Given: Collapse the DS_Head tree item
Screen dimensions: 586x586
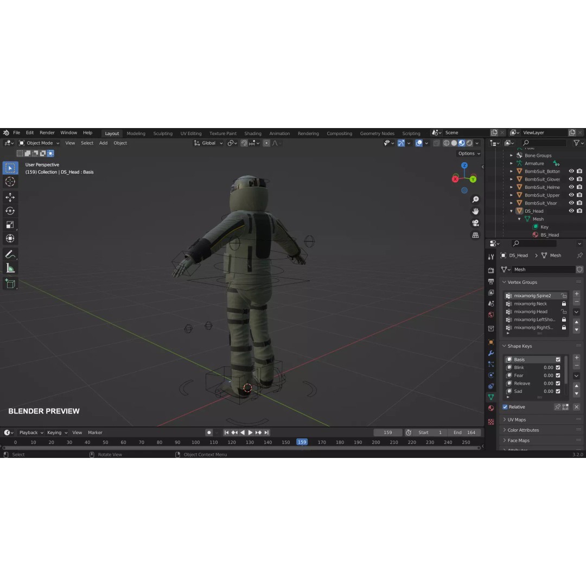Looking at the screenshot, I should click(x=512, y=211).
